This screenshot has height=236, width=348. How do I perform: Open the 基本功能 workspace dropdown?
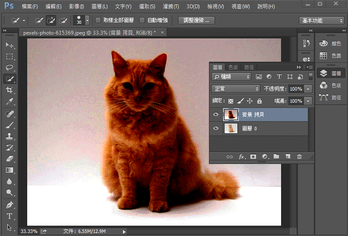[x=322, y=21]
